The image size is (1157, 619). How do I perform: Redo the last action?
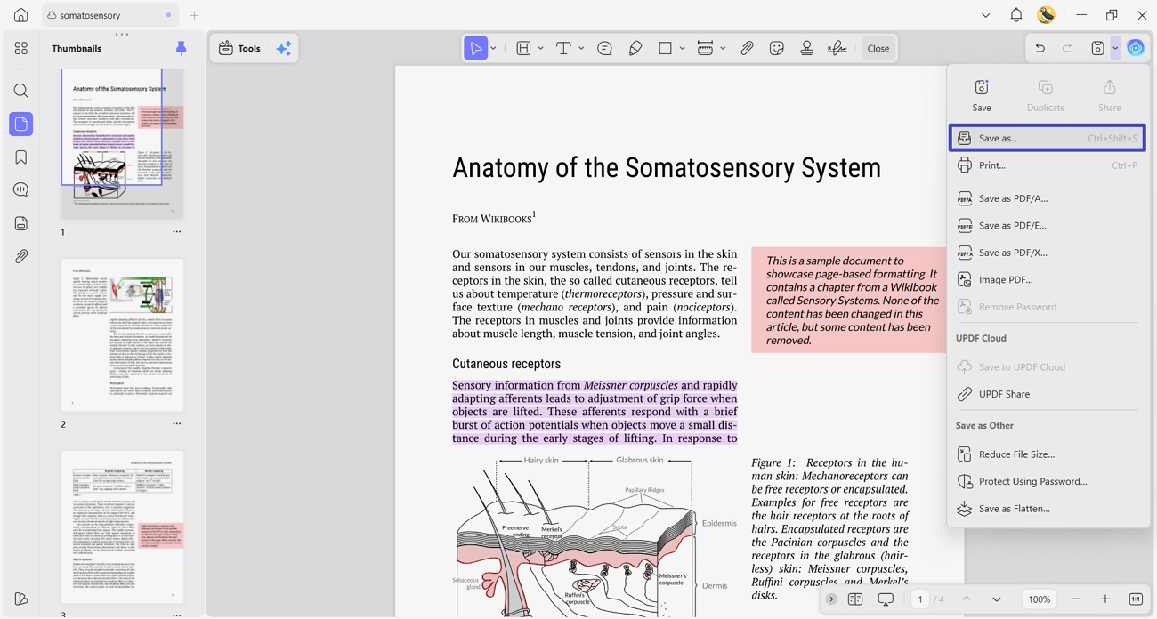tap(1067, 48)
